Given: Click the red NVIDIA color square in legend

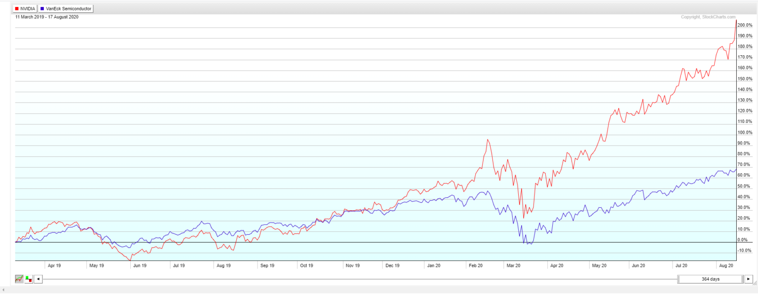Looking at the screenshot, I should pos(17,9).
